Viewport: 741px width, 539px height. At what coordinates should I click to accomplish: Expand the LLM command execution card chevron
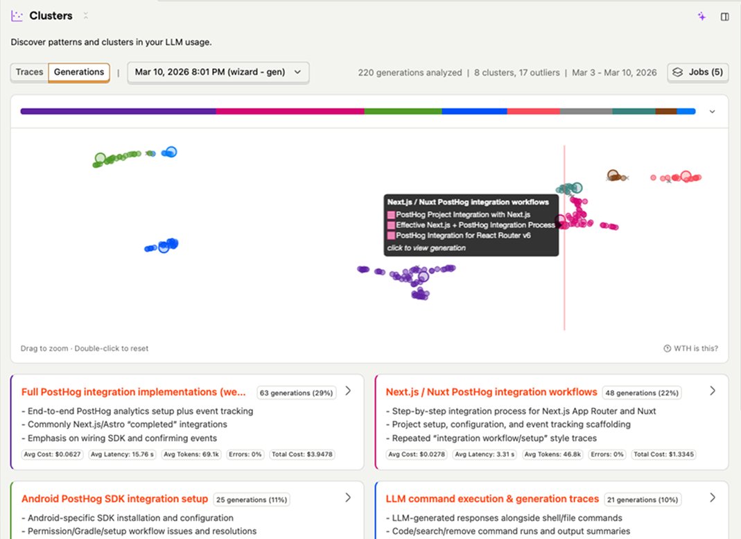coord(713,497)
